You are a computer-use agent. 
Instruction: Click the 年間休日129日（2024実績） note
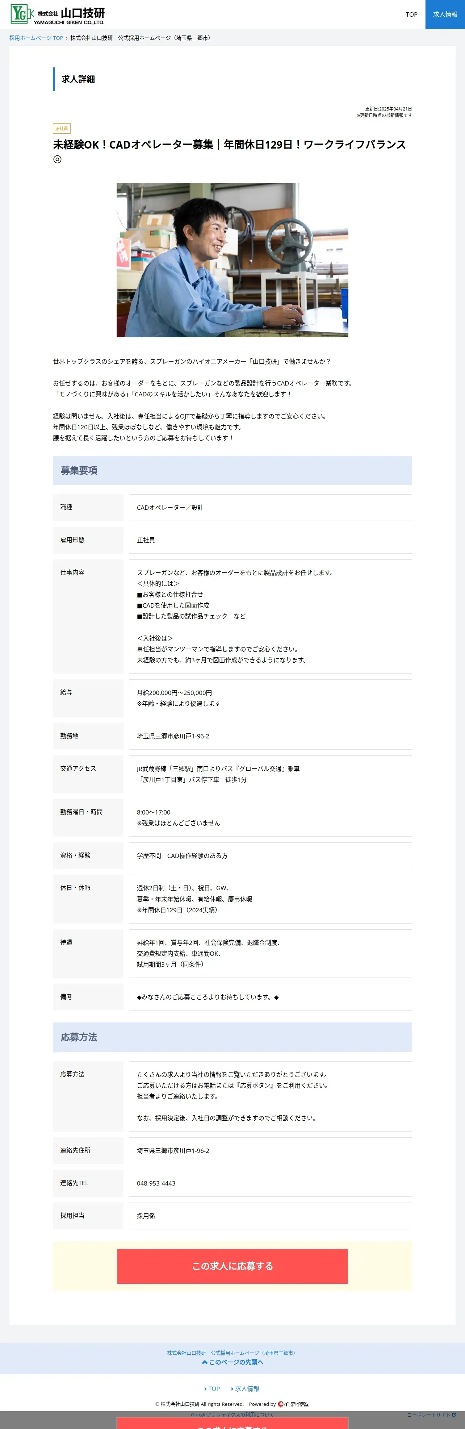pos(179,910)
